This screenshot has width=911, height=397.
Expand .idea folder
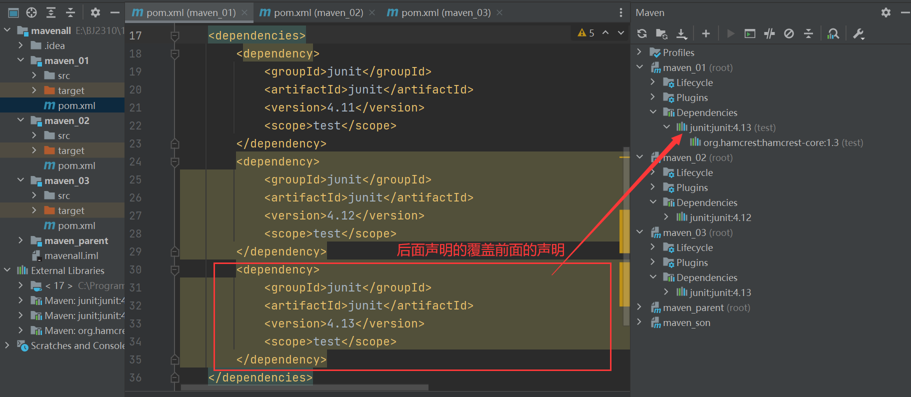20,45
